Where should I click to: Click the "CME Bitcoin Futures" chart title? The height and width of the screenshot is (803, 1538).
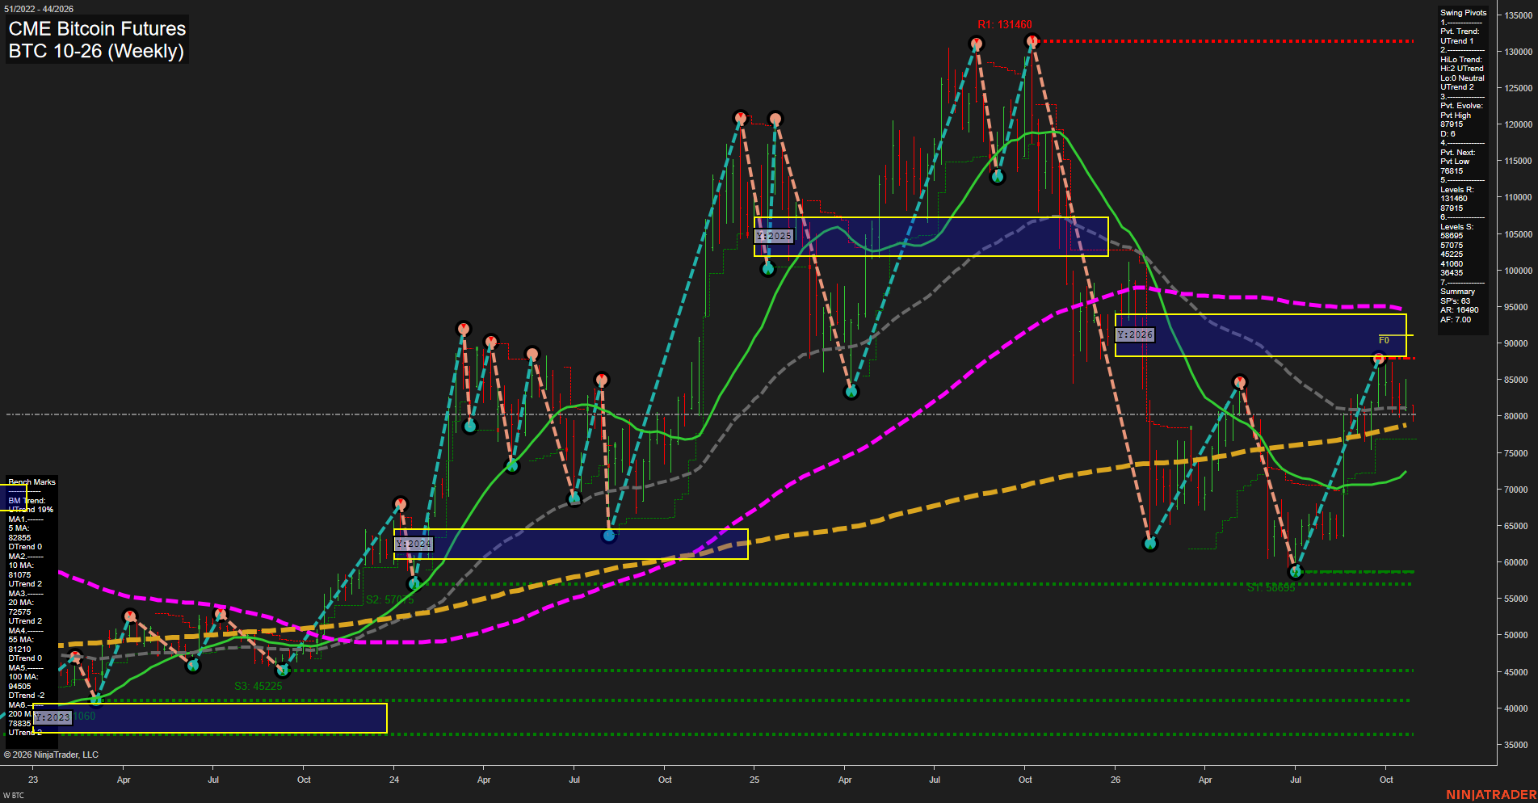coord(97,28)
